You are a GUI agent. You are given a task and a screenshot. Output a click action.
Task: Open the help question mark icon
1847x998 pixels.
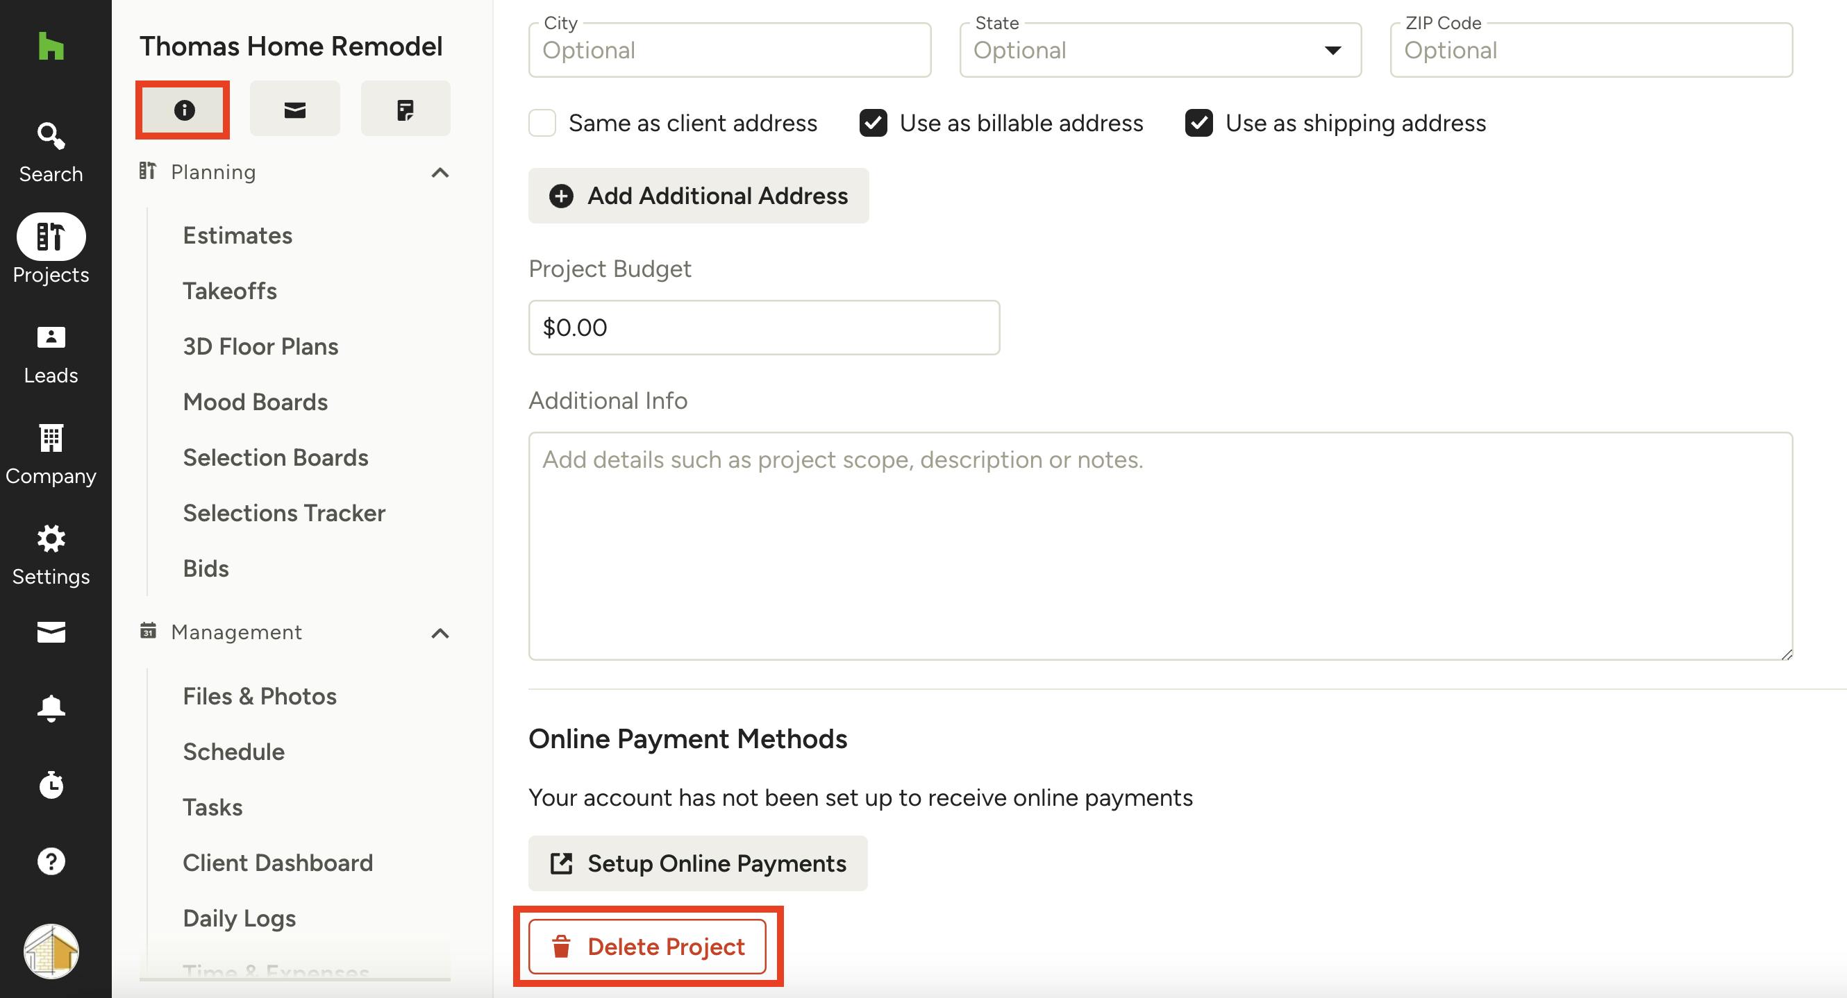point(51,861)
